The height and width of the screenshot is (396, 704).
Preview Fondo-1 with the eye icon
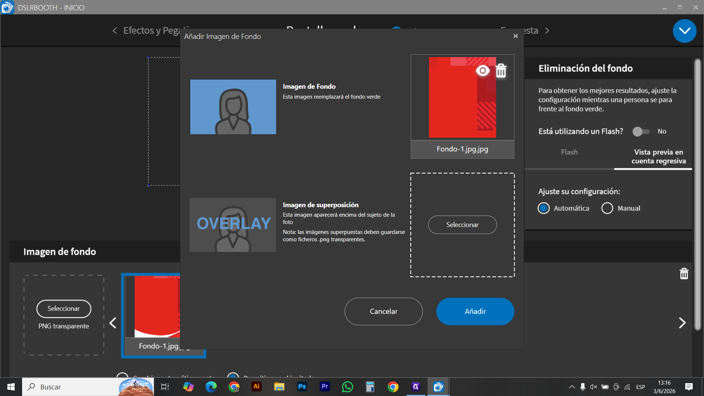pos(483,70)
